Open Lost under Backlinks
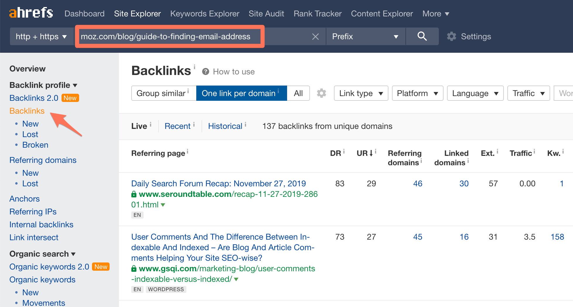573x307 pixels. click(x=30, y=134)
